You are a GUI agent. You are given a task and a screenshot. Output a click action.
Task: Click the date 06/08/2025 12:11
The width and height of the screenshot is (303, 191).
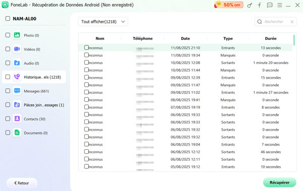185,159
